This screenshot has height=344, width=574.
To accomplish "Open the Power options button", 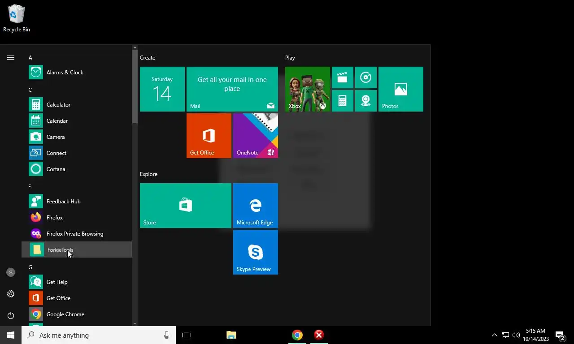I will (x=11, y=315).
